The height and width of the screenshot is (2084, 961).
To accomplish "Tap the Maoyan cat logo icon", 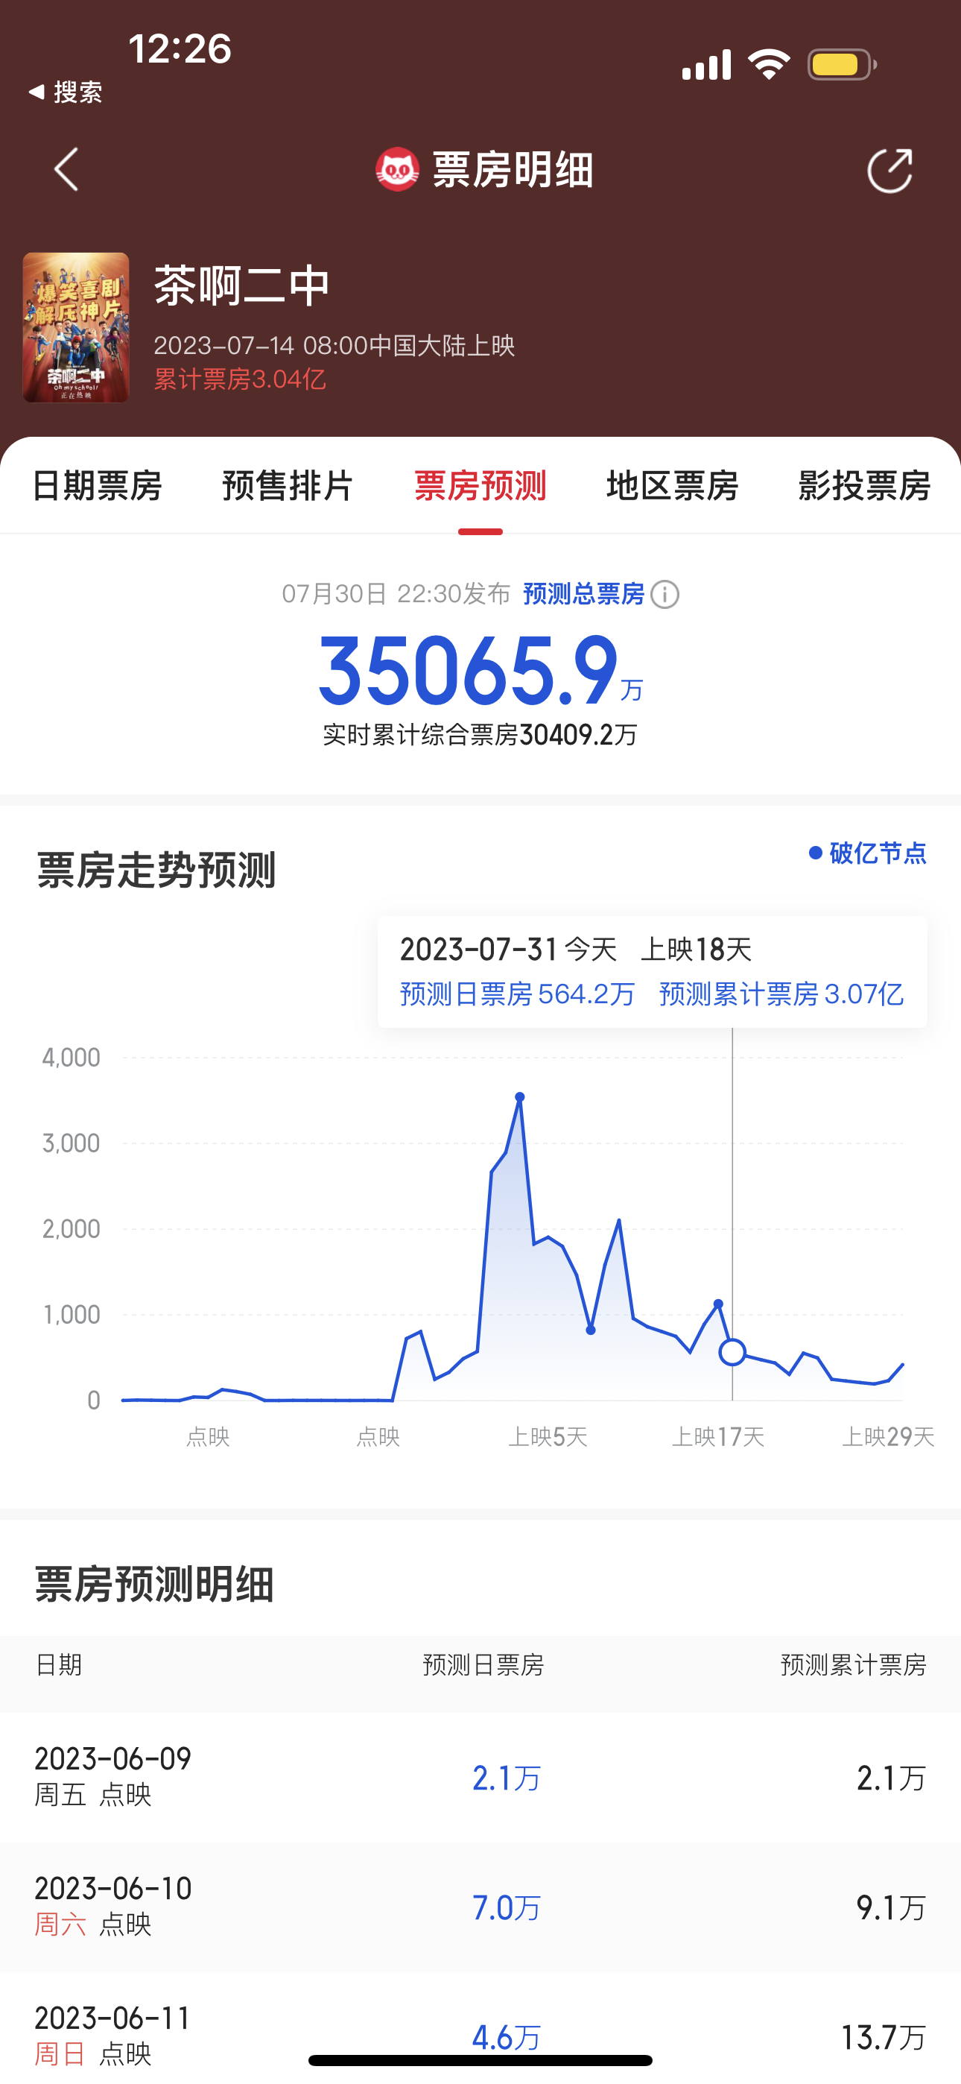I will 397,169.
